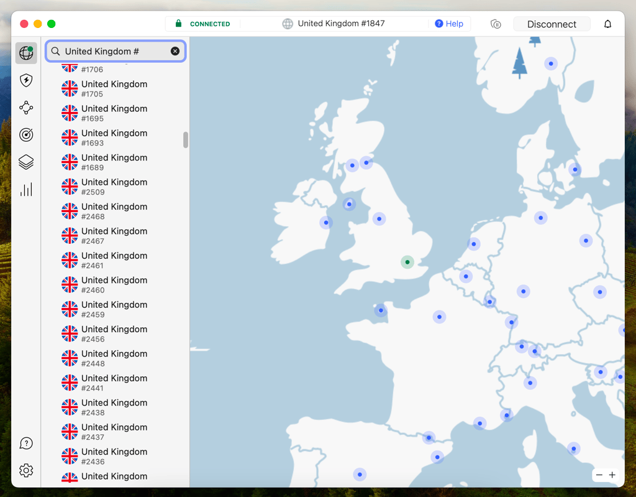Select the Paris map pin in France
The height and width of the screenshot is (497, 636).
(x=439, y=317)
